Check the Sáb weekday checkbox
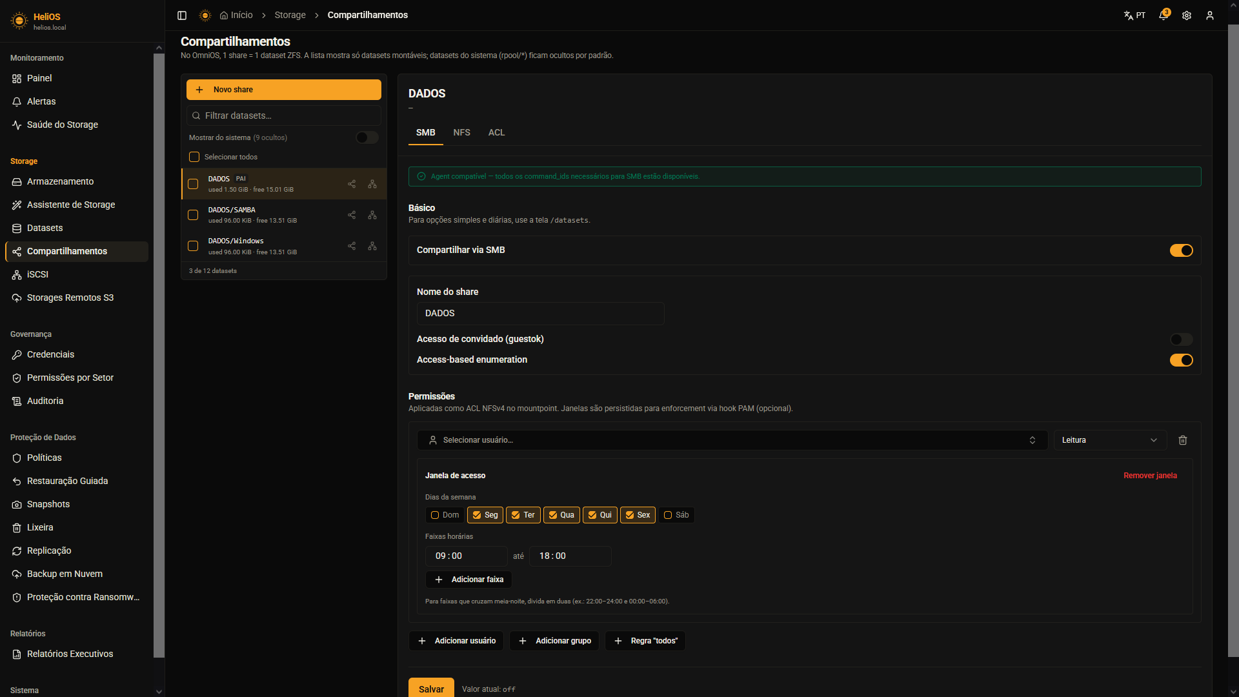Viewport: 1239px width, 697px height. pyautogui.click(x=668, y=515)
